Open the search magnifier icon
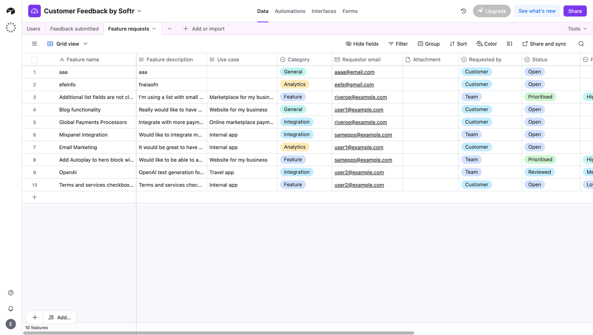Image resolution: width=593 pixels, height=335 pixels. [581, 44]
